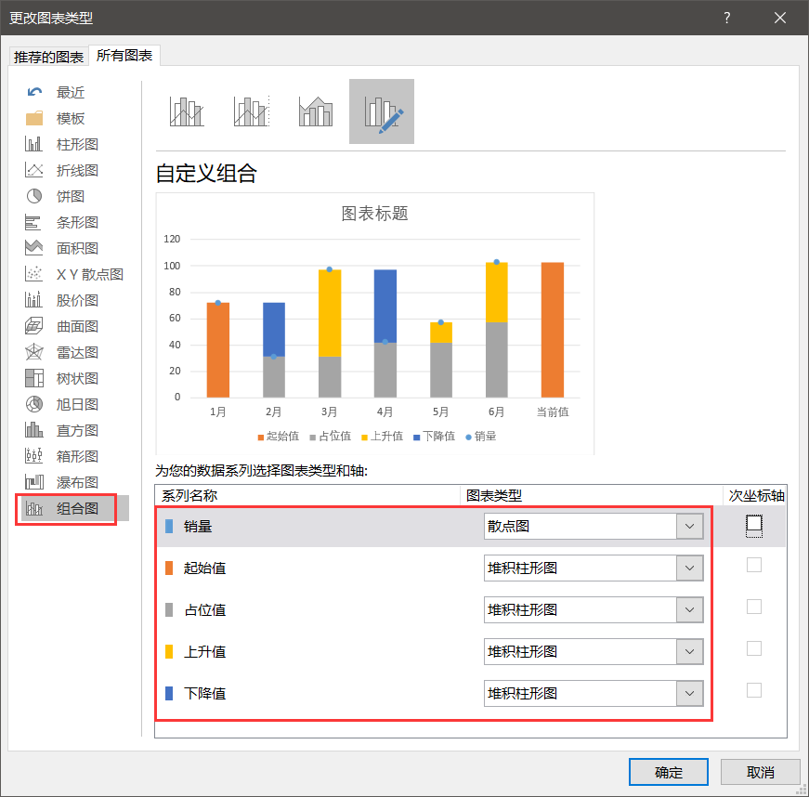Confirm with the 确定 button
Screen dimensions: 809x797
[668, 772]
